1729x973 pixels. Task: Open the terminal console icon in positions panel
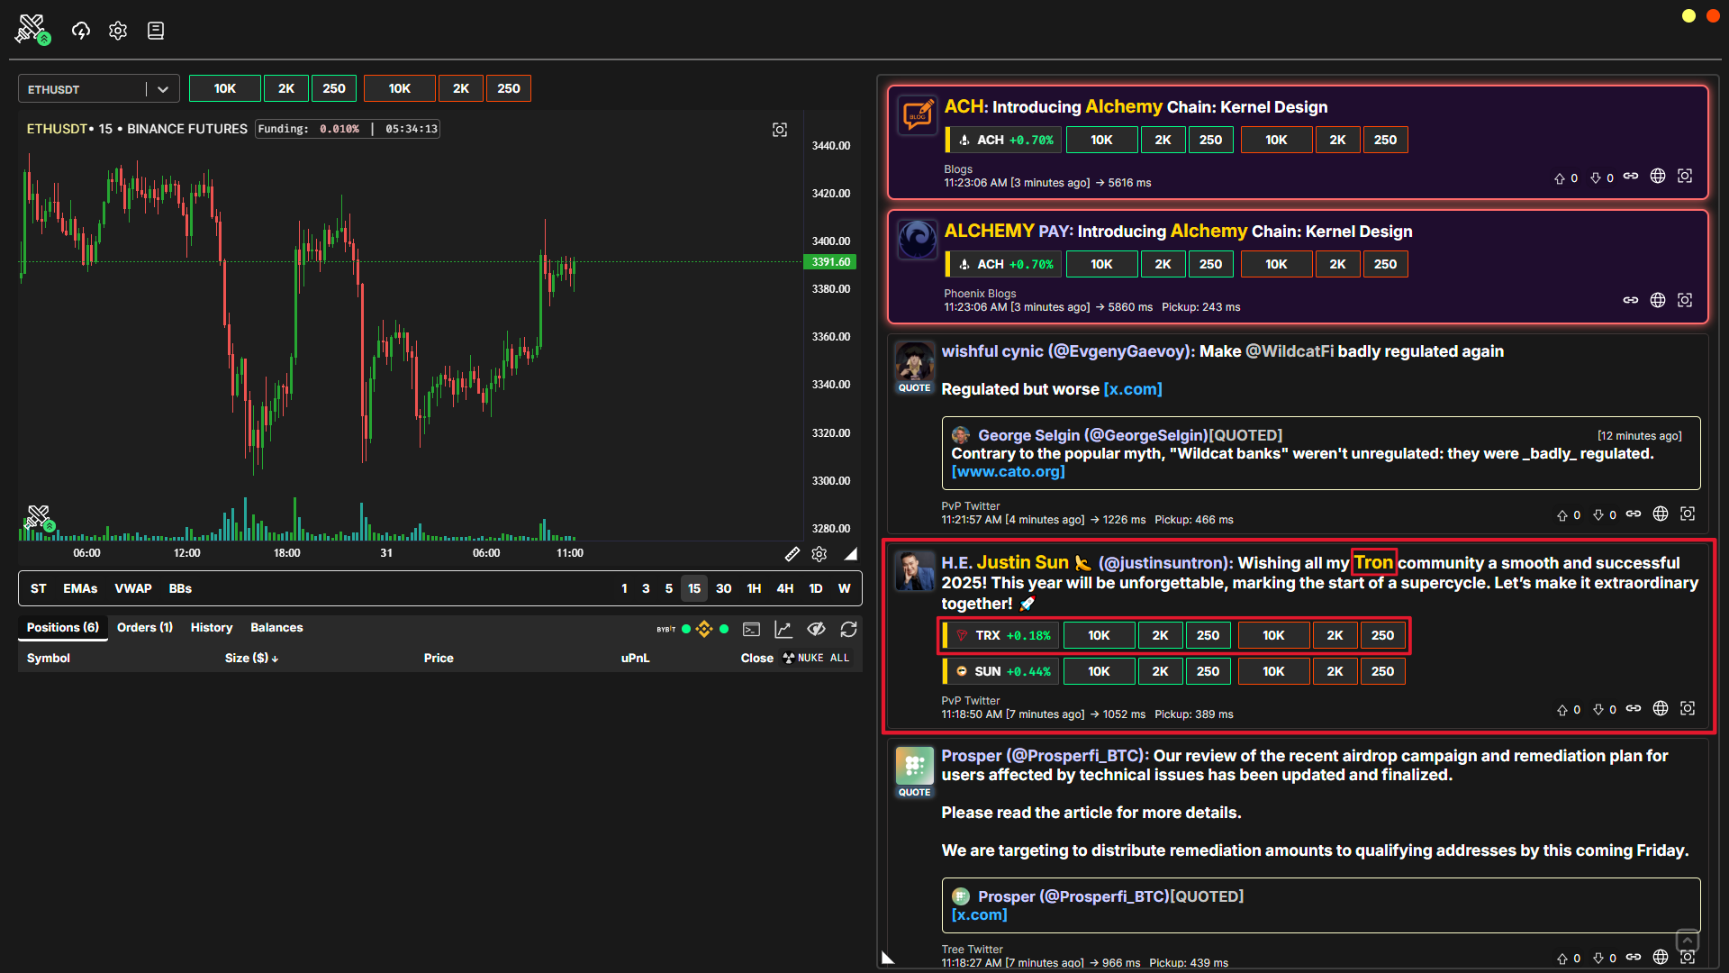tap(751, 629)
